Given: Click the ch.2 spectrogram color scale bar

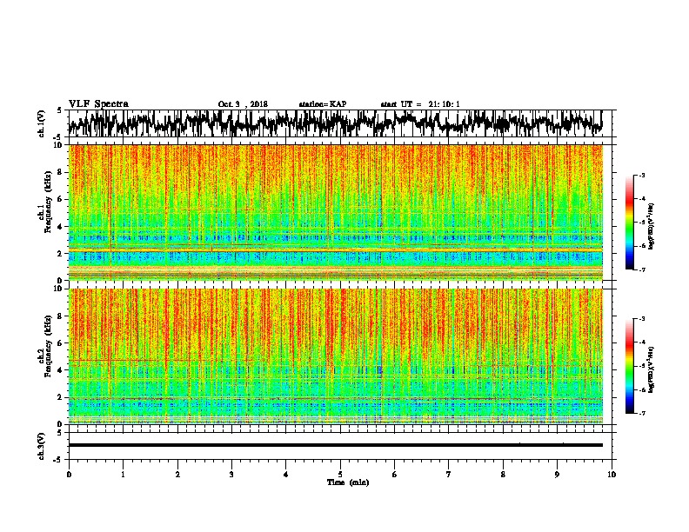Looking at the screenshot, I should coord(629,366).
